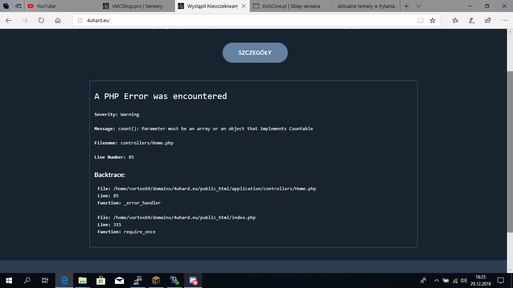Viewport: 513px width, 288px height.
Task: Add this page to favorites with star
Action: pos(433,21)
